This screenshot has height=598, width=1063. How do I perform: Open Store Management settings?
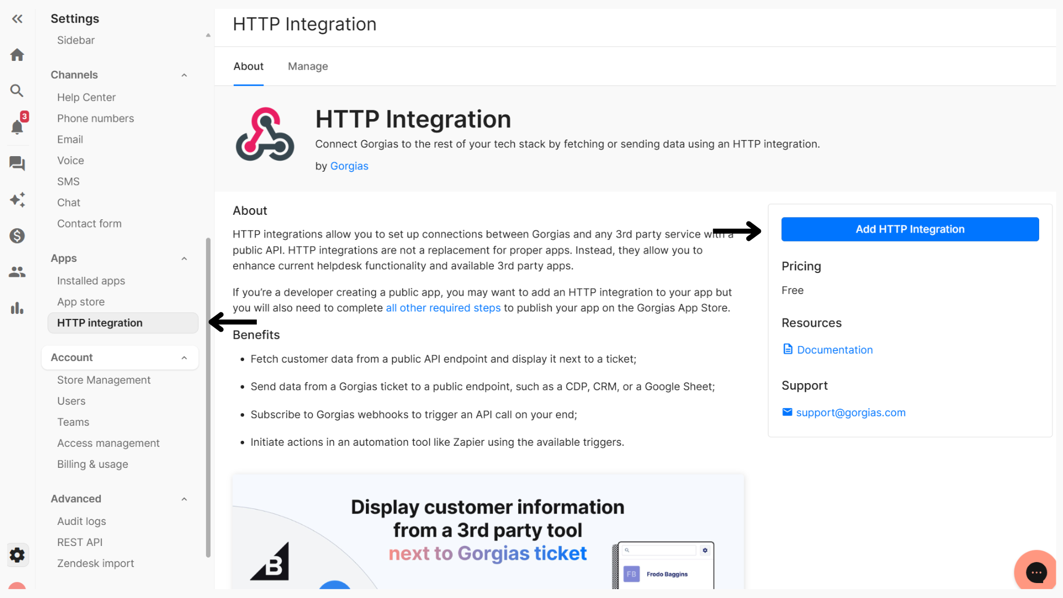click(104, 380)
